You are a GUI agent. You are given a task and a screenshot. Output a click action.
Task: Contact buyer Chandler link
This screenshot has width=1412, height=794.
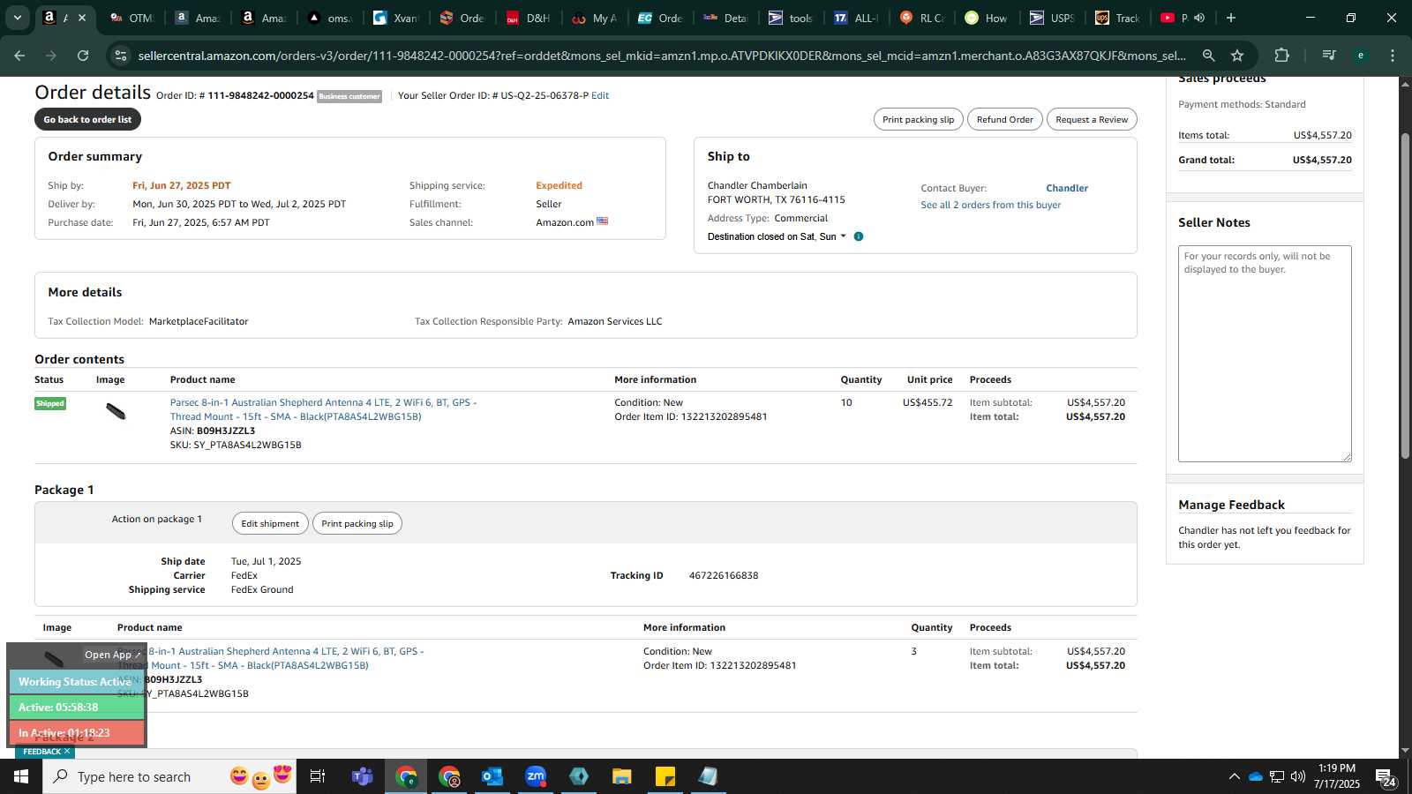[x=1067, y=188]
